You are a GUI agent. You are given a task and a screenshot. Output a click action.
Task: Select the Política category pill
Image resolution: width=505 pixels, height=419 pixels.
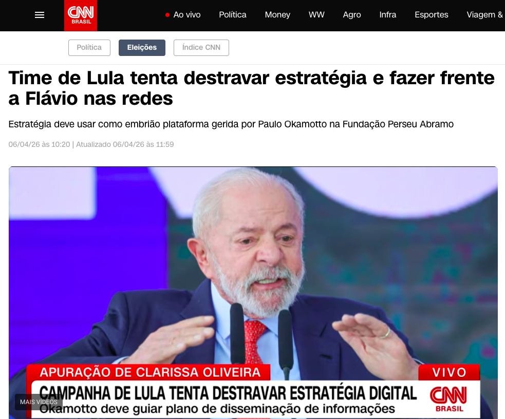click(x=89, y=48)
